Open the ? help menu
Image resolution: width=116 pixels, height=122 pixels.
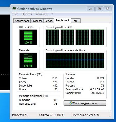click(x=52, y=14)
